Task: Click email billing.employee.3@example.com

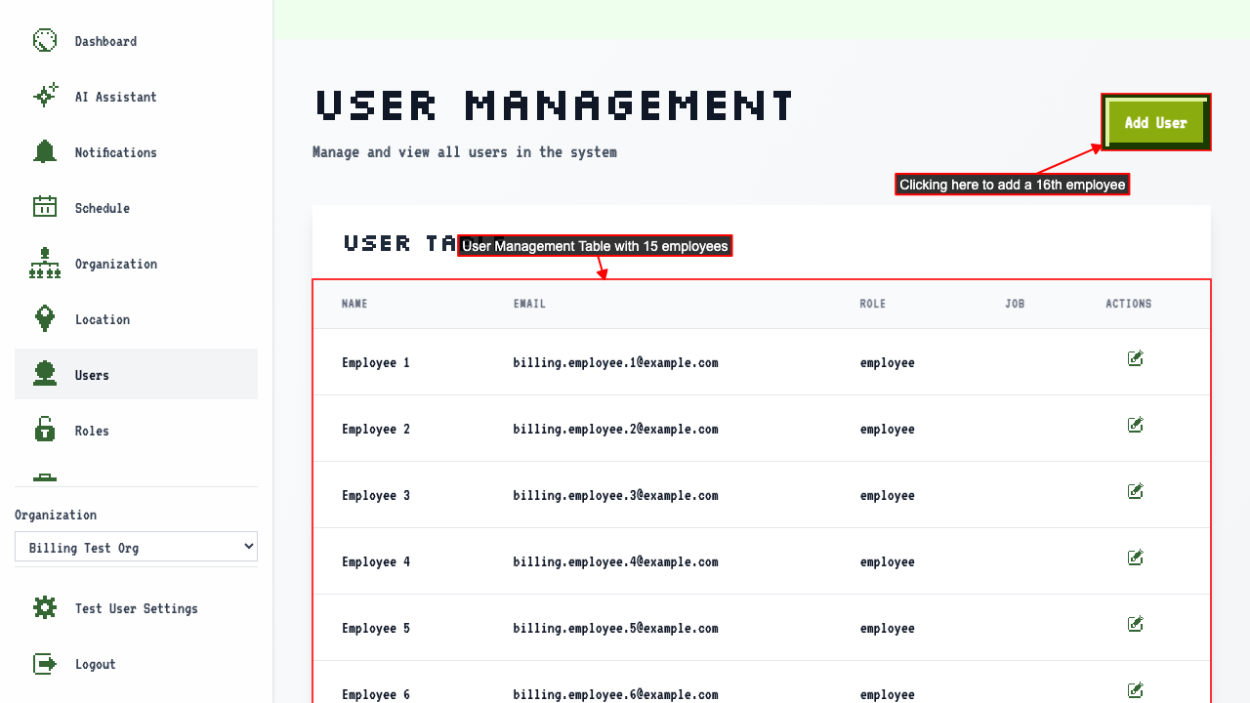Action: pos(616,496)
